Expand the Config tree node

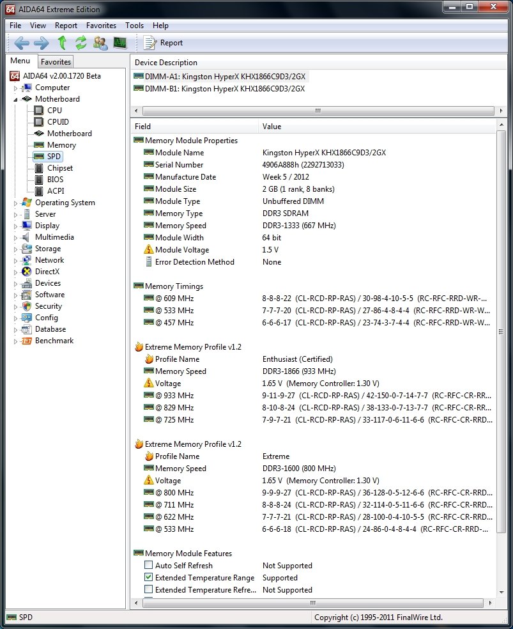(15, 318)
